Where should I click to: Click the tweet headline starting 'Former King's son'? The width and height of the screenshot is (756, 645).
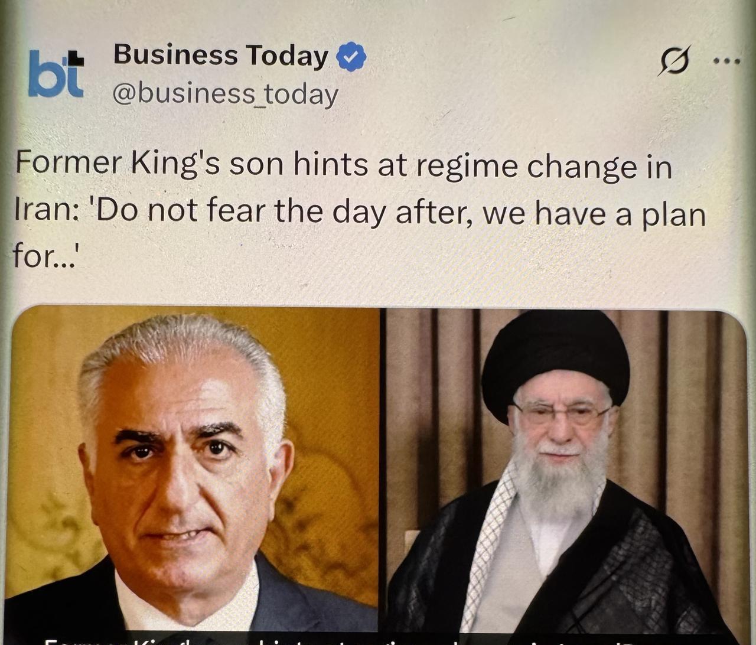[x=359, y=210]
